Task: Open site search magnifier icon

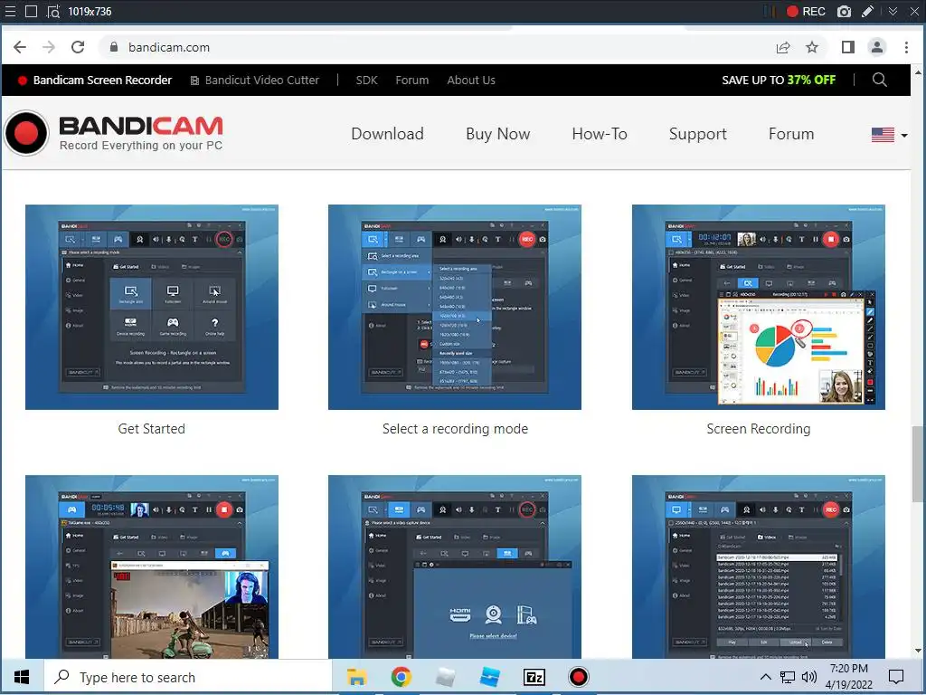Action: click(879, 80)
